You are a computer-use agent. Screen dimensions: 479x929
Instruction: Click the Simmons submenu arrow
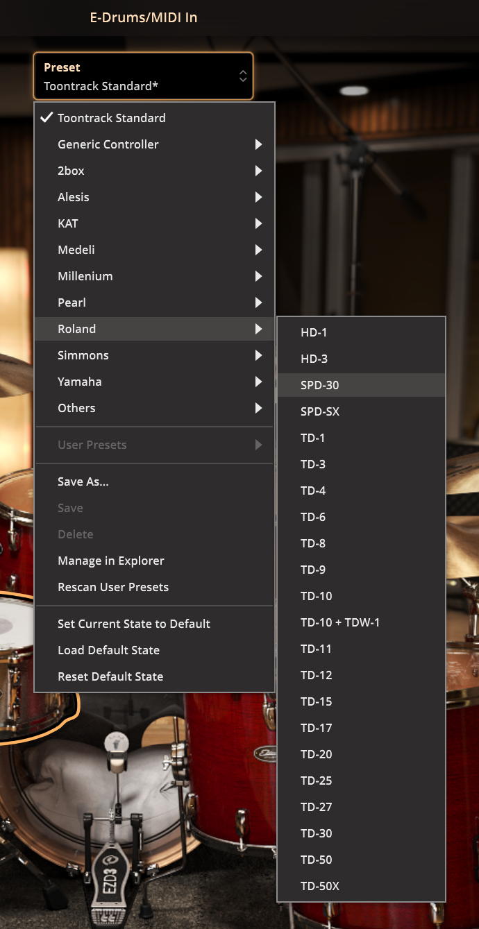pyautogui.click(x=258, y=355)
